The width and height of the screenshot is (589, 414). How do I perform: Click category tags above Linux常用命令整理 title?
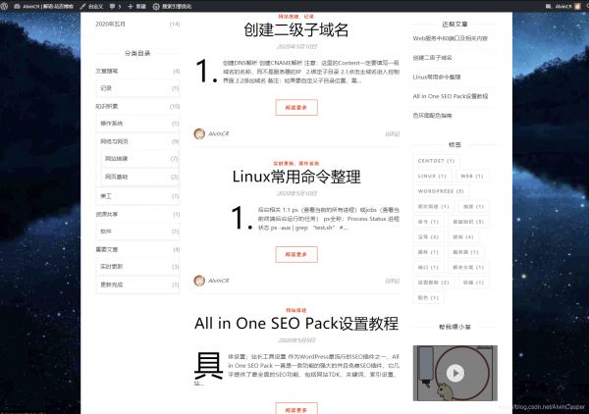[296, 163]
